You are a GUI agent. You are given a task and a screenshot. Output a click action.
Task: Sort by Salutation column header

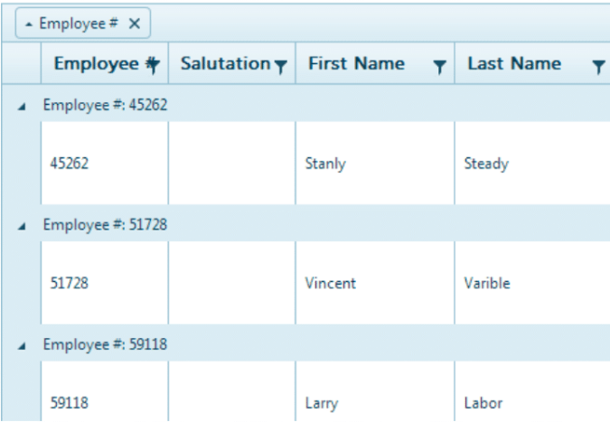coord(225,63)
